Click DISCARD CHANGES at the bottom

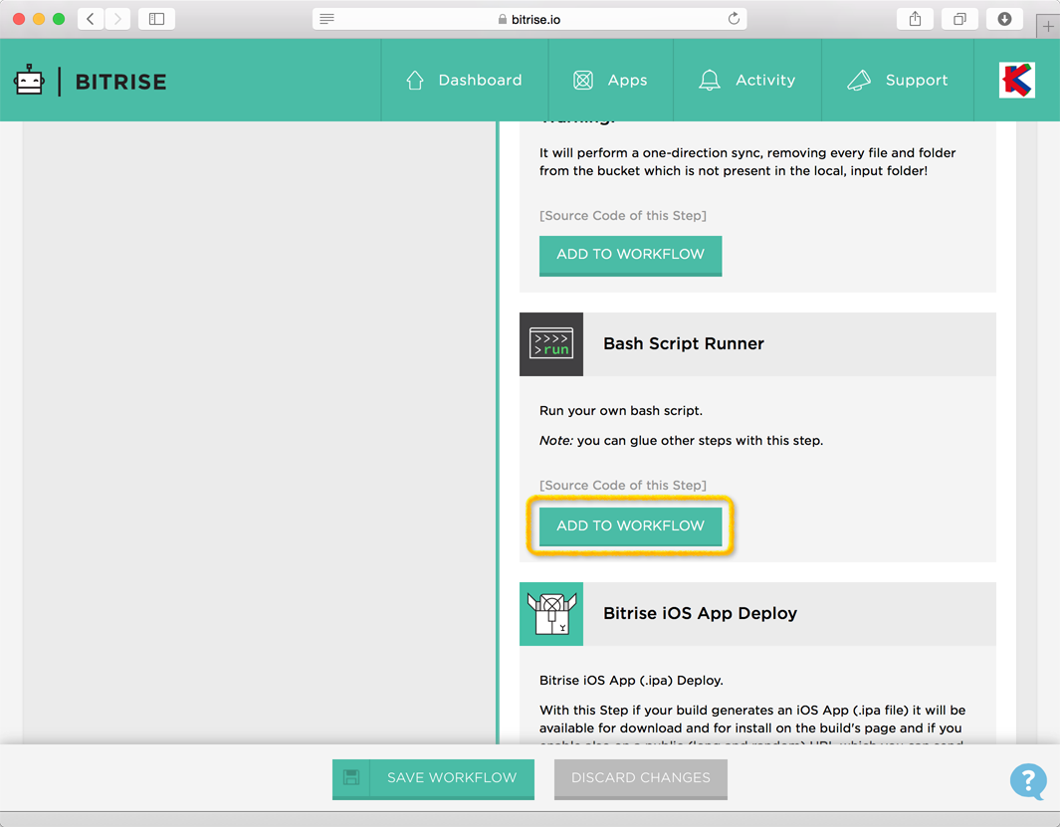click(x=640, y=779)
